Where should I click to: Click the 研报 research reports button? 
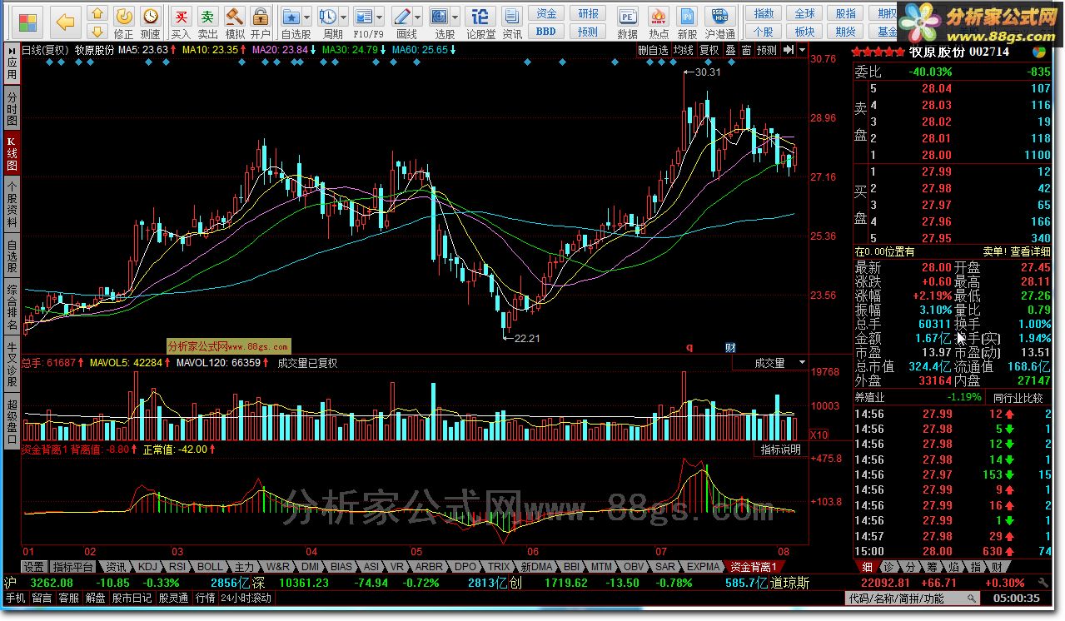click(588, 13)
